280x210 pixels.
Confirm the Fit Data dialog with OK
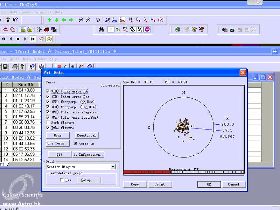pyautogui.click(x=209, y=184)
